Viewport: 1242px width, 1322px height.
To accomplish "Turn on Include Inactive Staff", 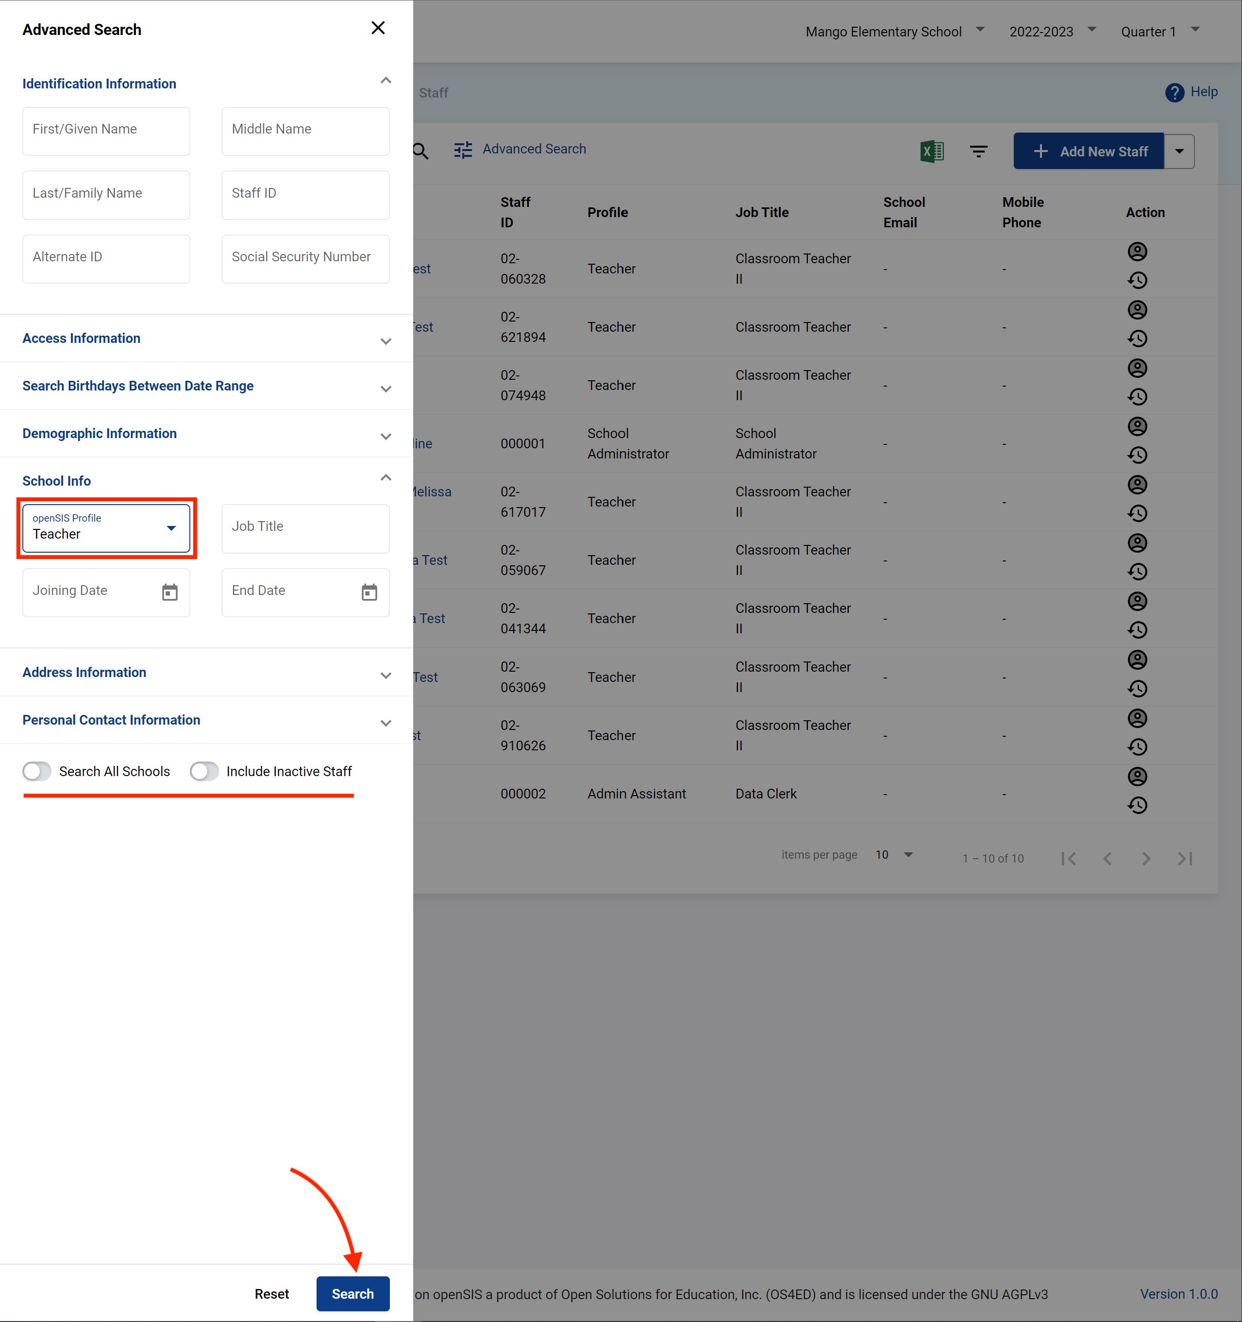I will tap(204, 771).
